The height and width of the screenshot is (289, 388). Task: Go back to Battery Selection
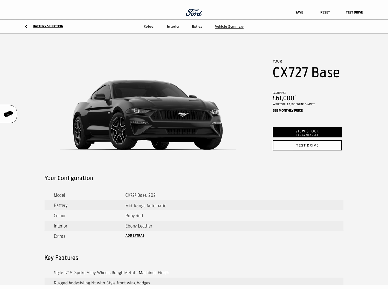(x=48, y=26)
